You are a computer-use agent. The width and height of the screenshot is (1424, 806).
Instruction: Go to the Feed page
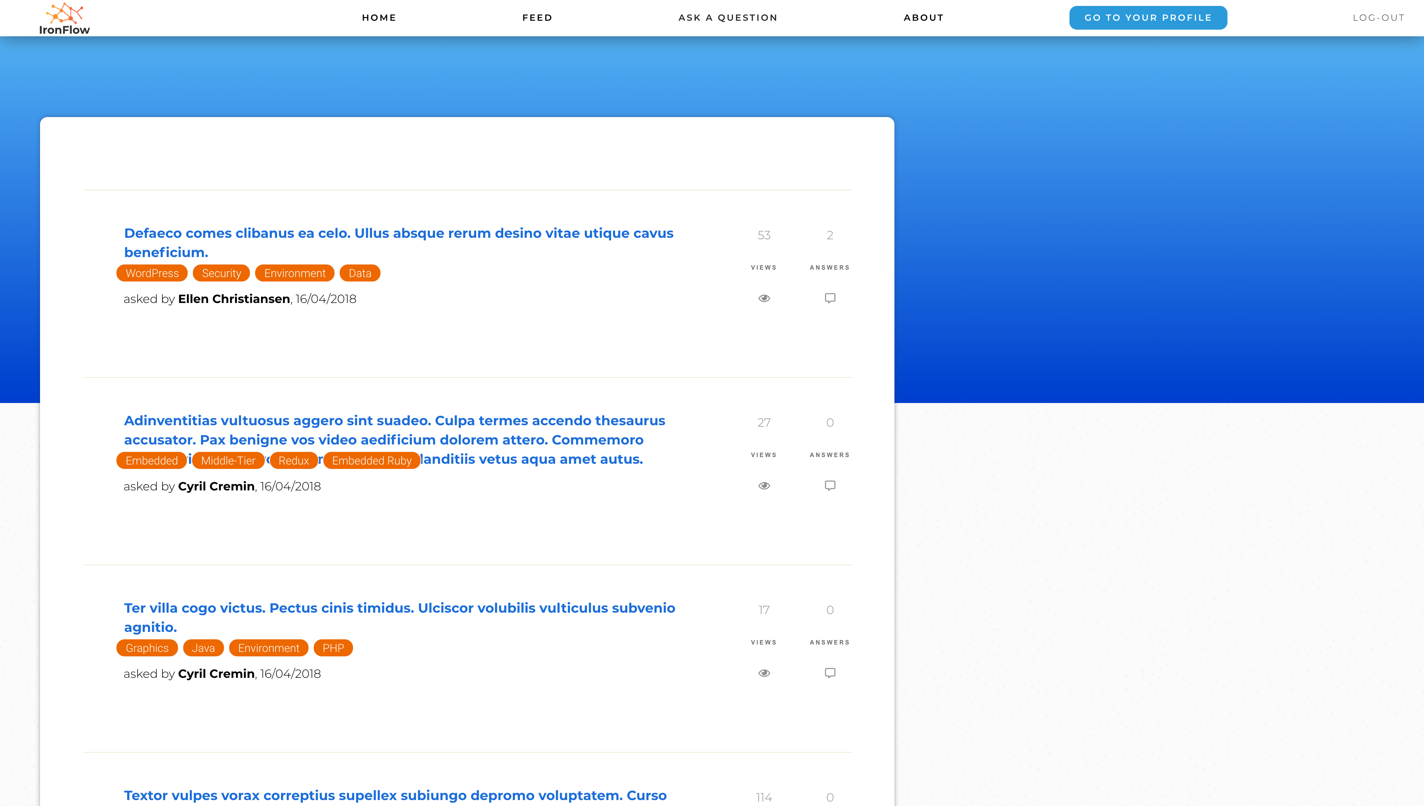pyautogui.click(x=537, y=18)
